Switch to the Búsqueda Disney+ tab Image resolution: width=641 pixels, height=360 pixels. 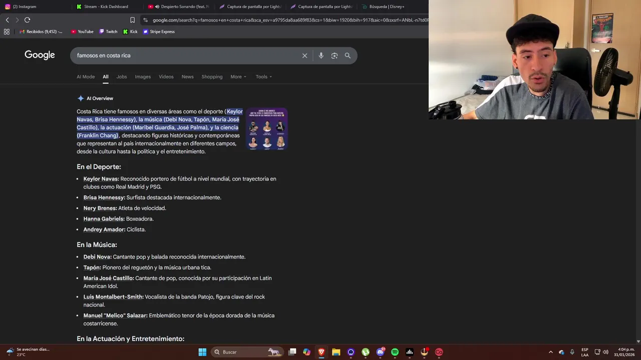click(x=392, y=6)
